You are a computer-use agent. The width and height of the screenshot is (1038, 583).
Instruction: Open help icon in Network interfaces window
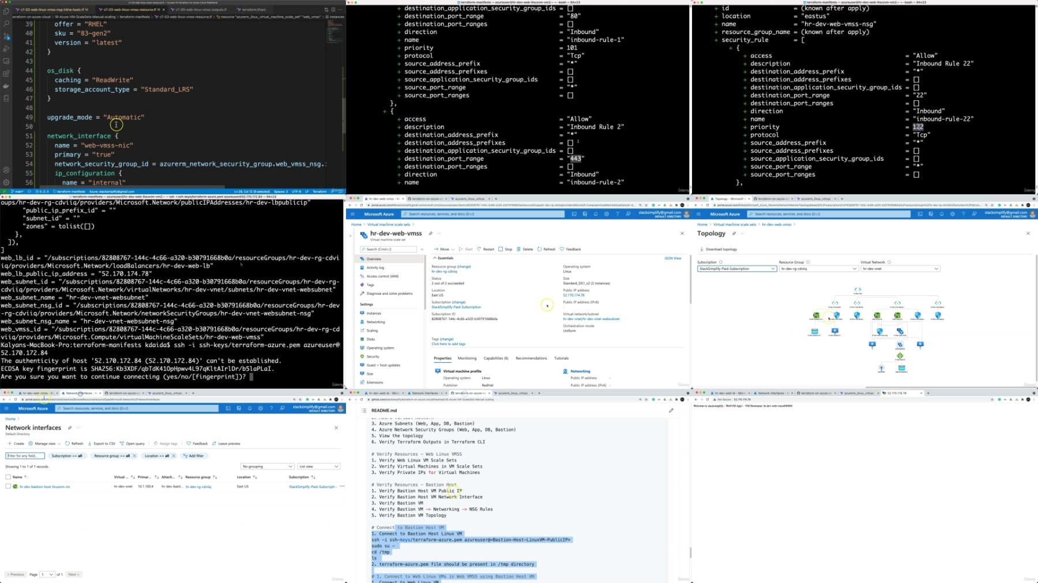(271, 408)
